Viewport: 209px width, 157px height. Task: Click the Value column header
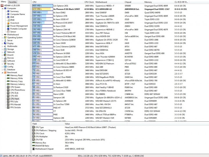(x=96, y=124)
